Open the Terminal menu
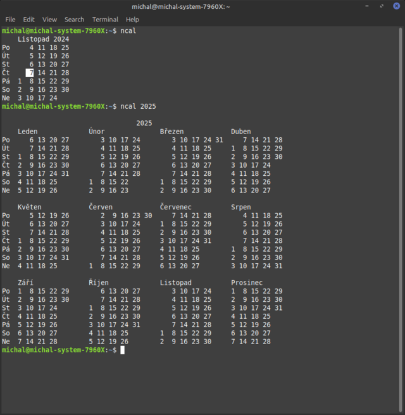405x415 pixels. coord(105,20)
